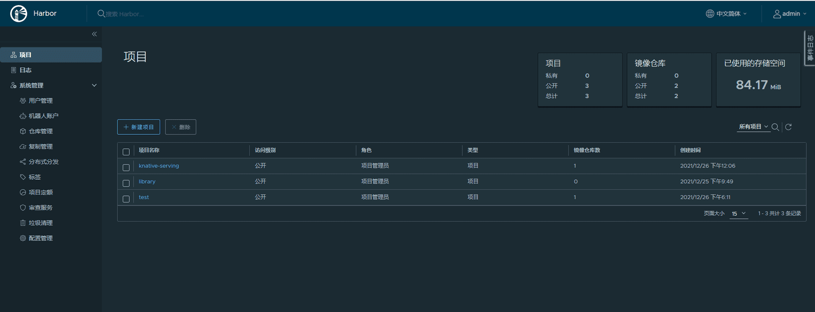The image size is (815, 312).
Task: Sort by 镜像仓库数 column header
Action: [587, 150]
